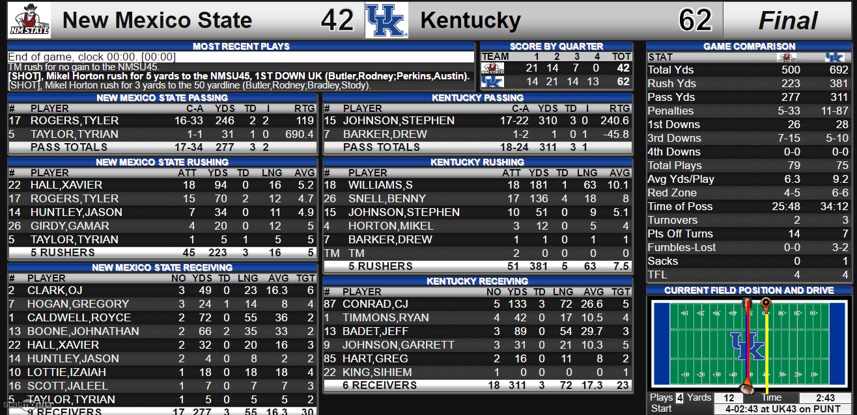Click SNELL,BENNY rushing row
The height and width of the screenshot is (415, 857).
click(x=477, y=198)
